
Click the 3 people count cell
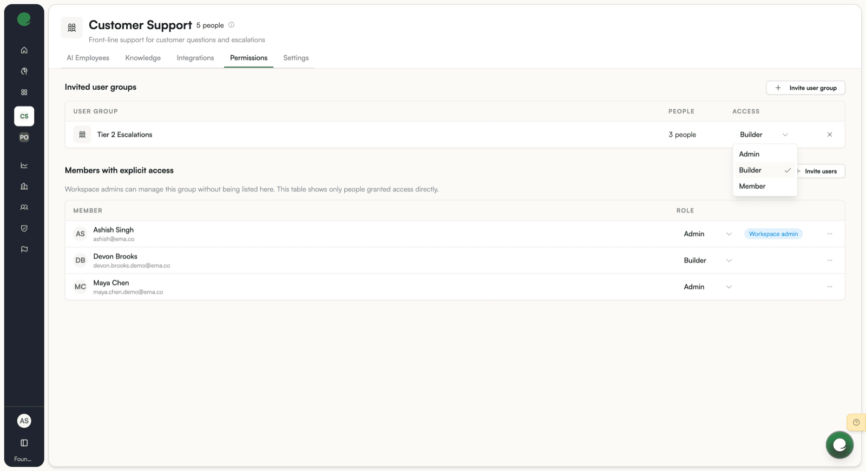682,135
